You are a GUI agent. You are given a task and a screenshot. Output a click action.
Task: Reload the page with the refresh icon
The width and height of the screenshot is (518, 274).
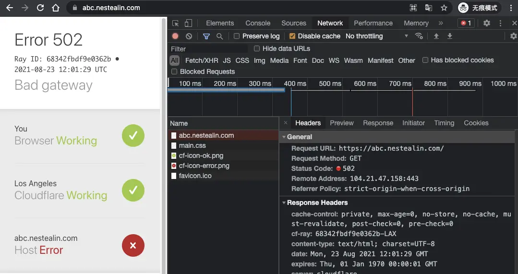(x=40, y=8)
